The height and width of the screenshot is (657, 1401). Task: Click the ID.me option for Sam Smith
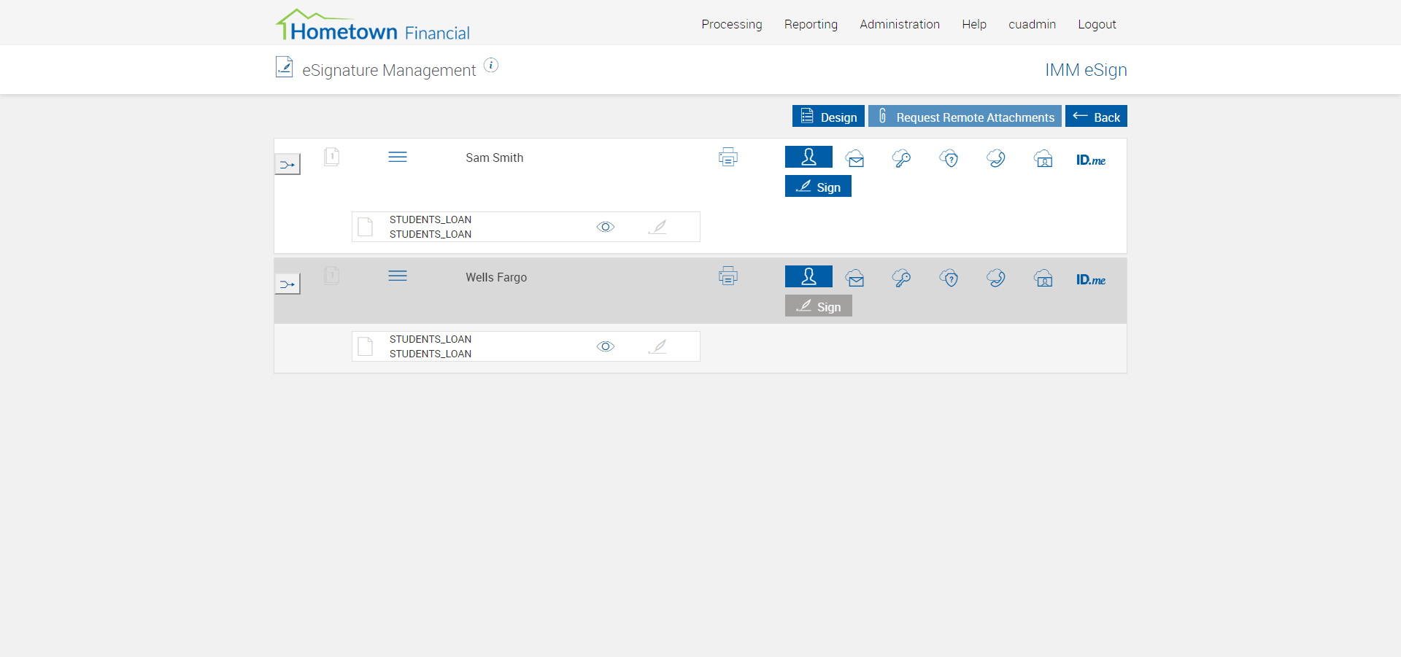(x=1091, y=160)
